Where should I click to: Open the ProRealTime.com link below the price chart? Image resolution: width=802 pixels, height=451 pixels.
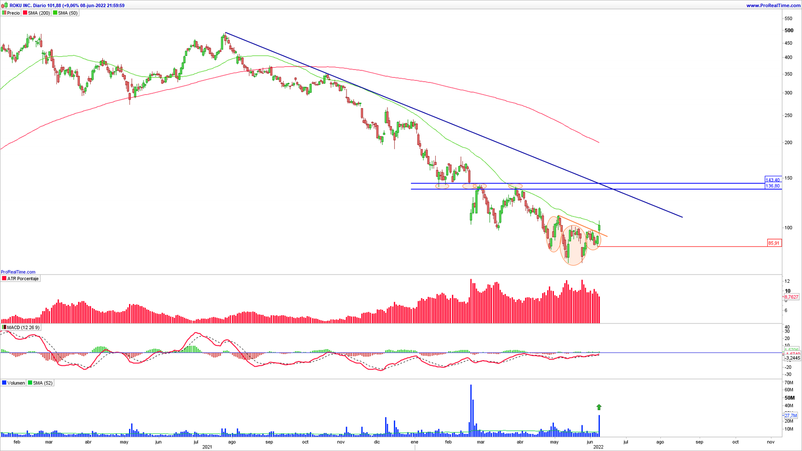tap(18, 272)
